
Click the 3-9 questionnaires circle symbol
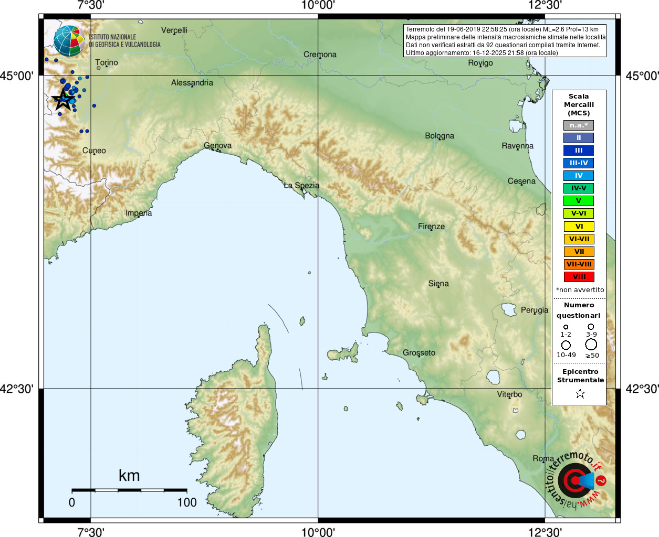[x=591, y=327]
